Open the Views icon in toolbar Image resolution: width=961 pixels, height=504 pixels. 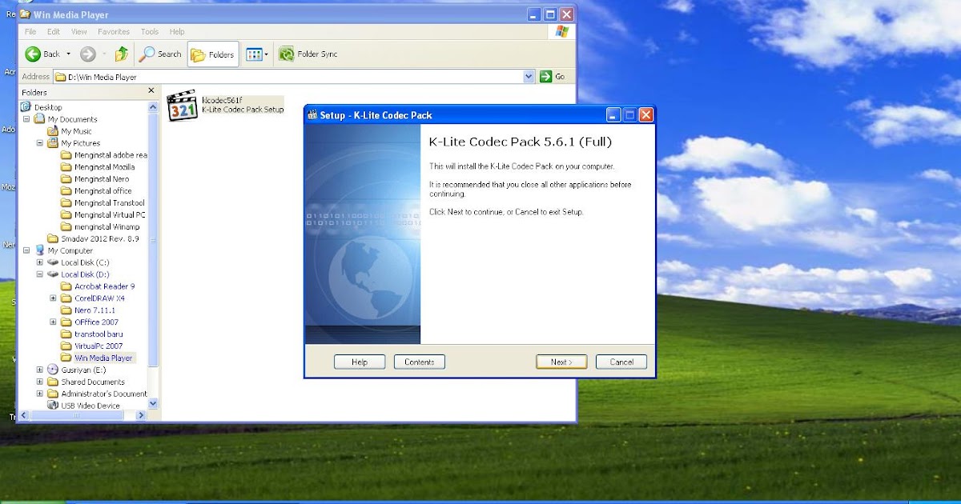click(254, 54)
